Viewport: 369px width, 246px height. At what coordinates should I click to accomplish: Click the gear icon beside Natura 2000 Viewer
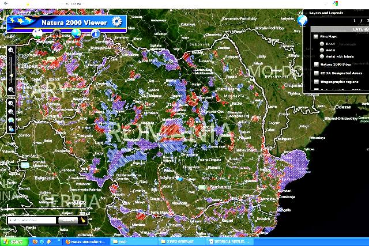coord(118,22)
